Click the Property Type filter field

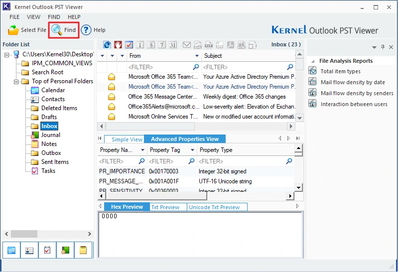[x=246, y=161]
